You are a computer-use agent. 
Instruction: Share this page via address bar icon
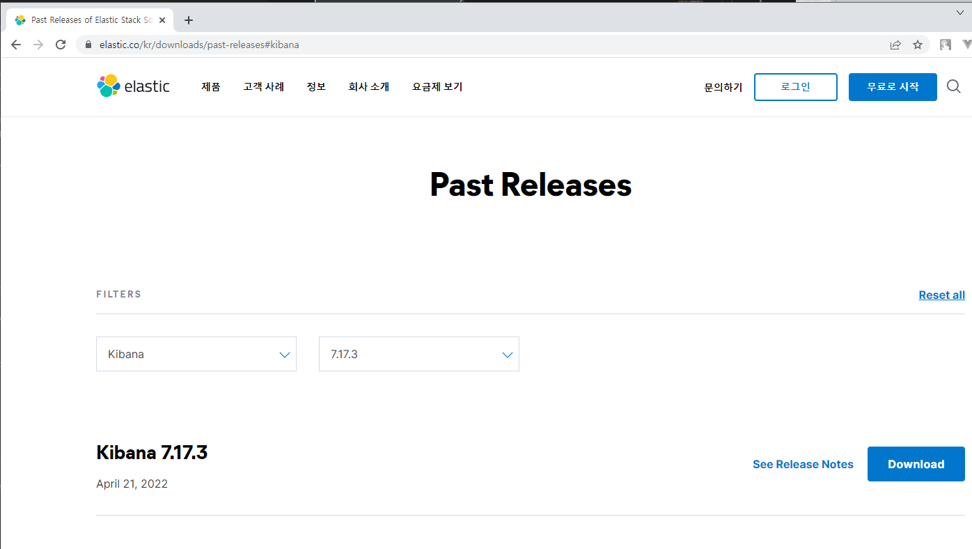[895, 45]
